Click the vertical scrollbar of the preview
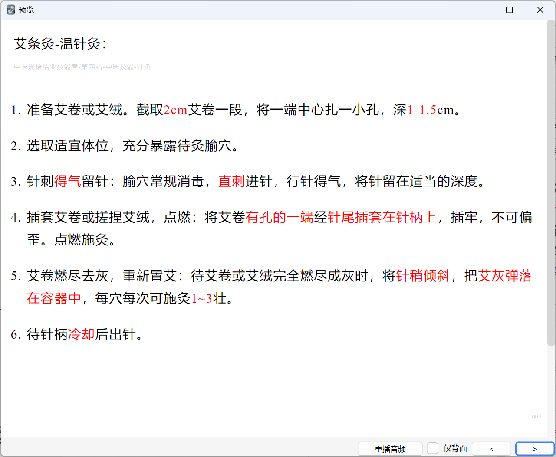This screenshot has height=457, width=556. (x=551, y=182)
